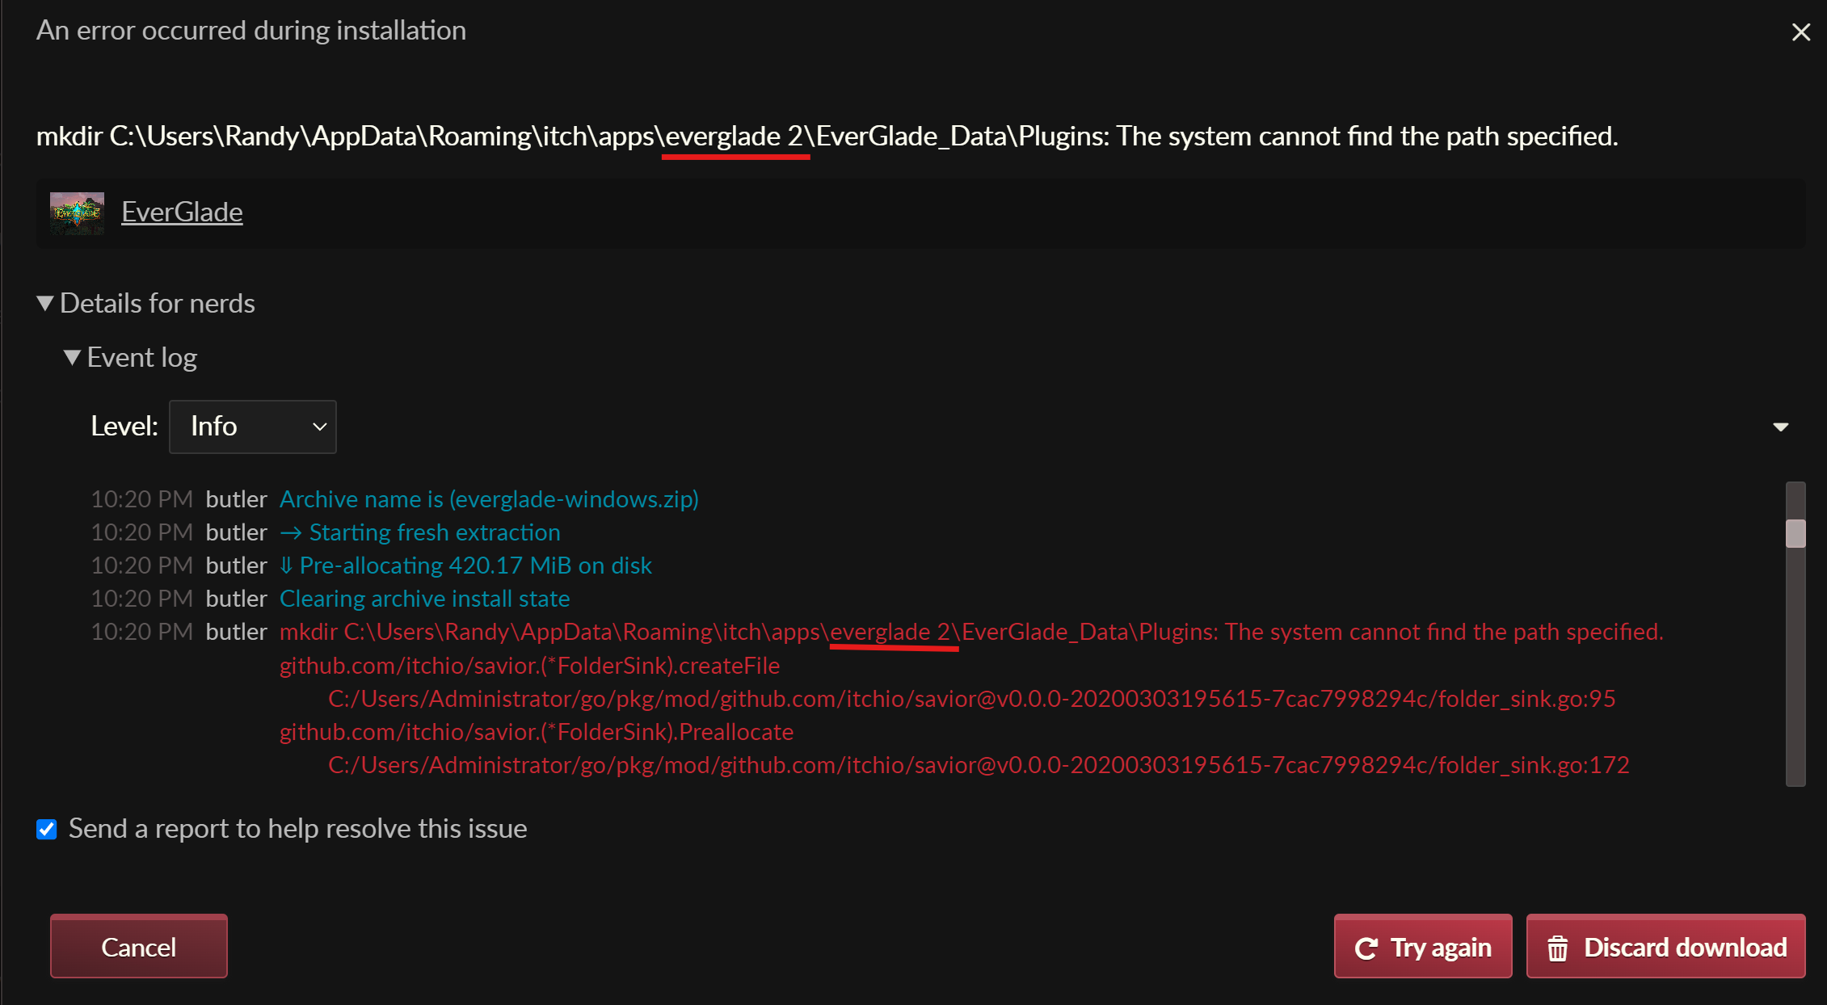This screenshot has height=1005, width=1827.
Task: Click the main mkdir error message text
Action: point(827,137)
